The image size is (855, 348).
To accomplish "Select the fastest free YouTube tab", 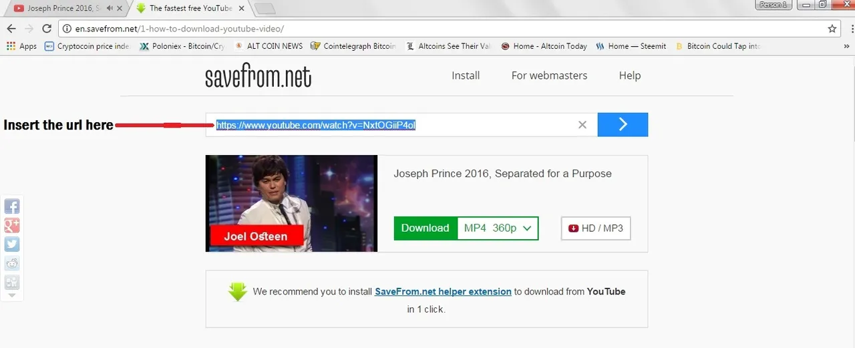I will click(190, 8).
